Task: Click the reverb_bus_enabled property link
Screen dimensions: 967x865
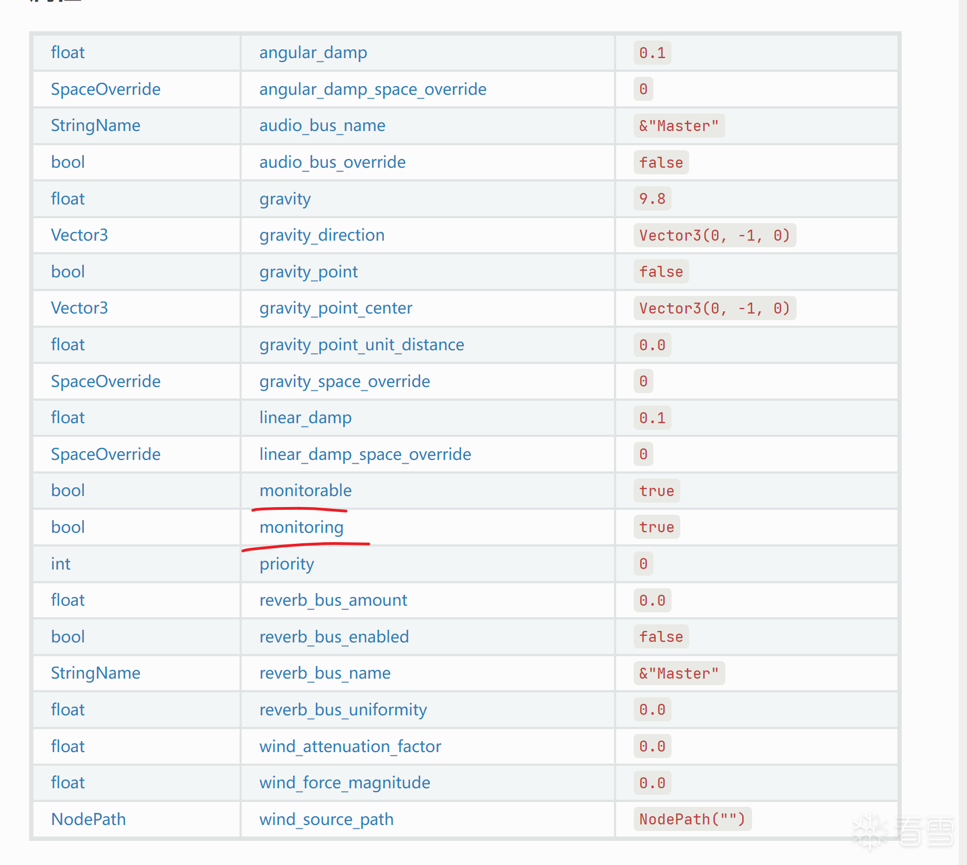Action: click(x=334, y=637)
